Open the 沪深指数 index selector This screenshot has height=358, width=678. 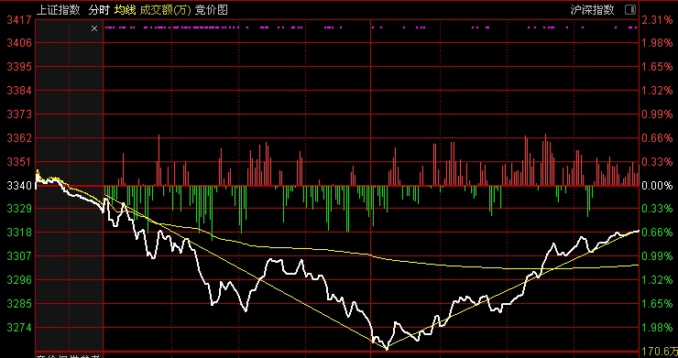coord(593,10)
